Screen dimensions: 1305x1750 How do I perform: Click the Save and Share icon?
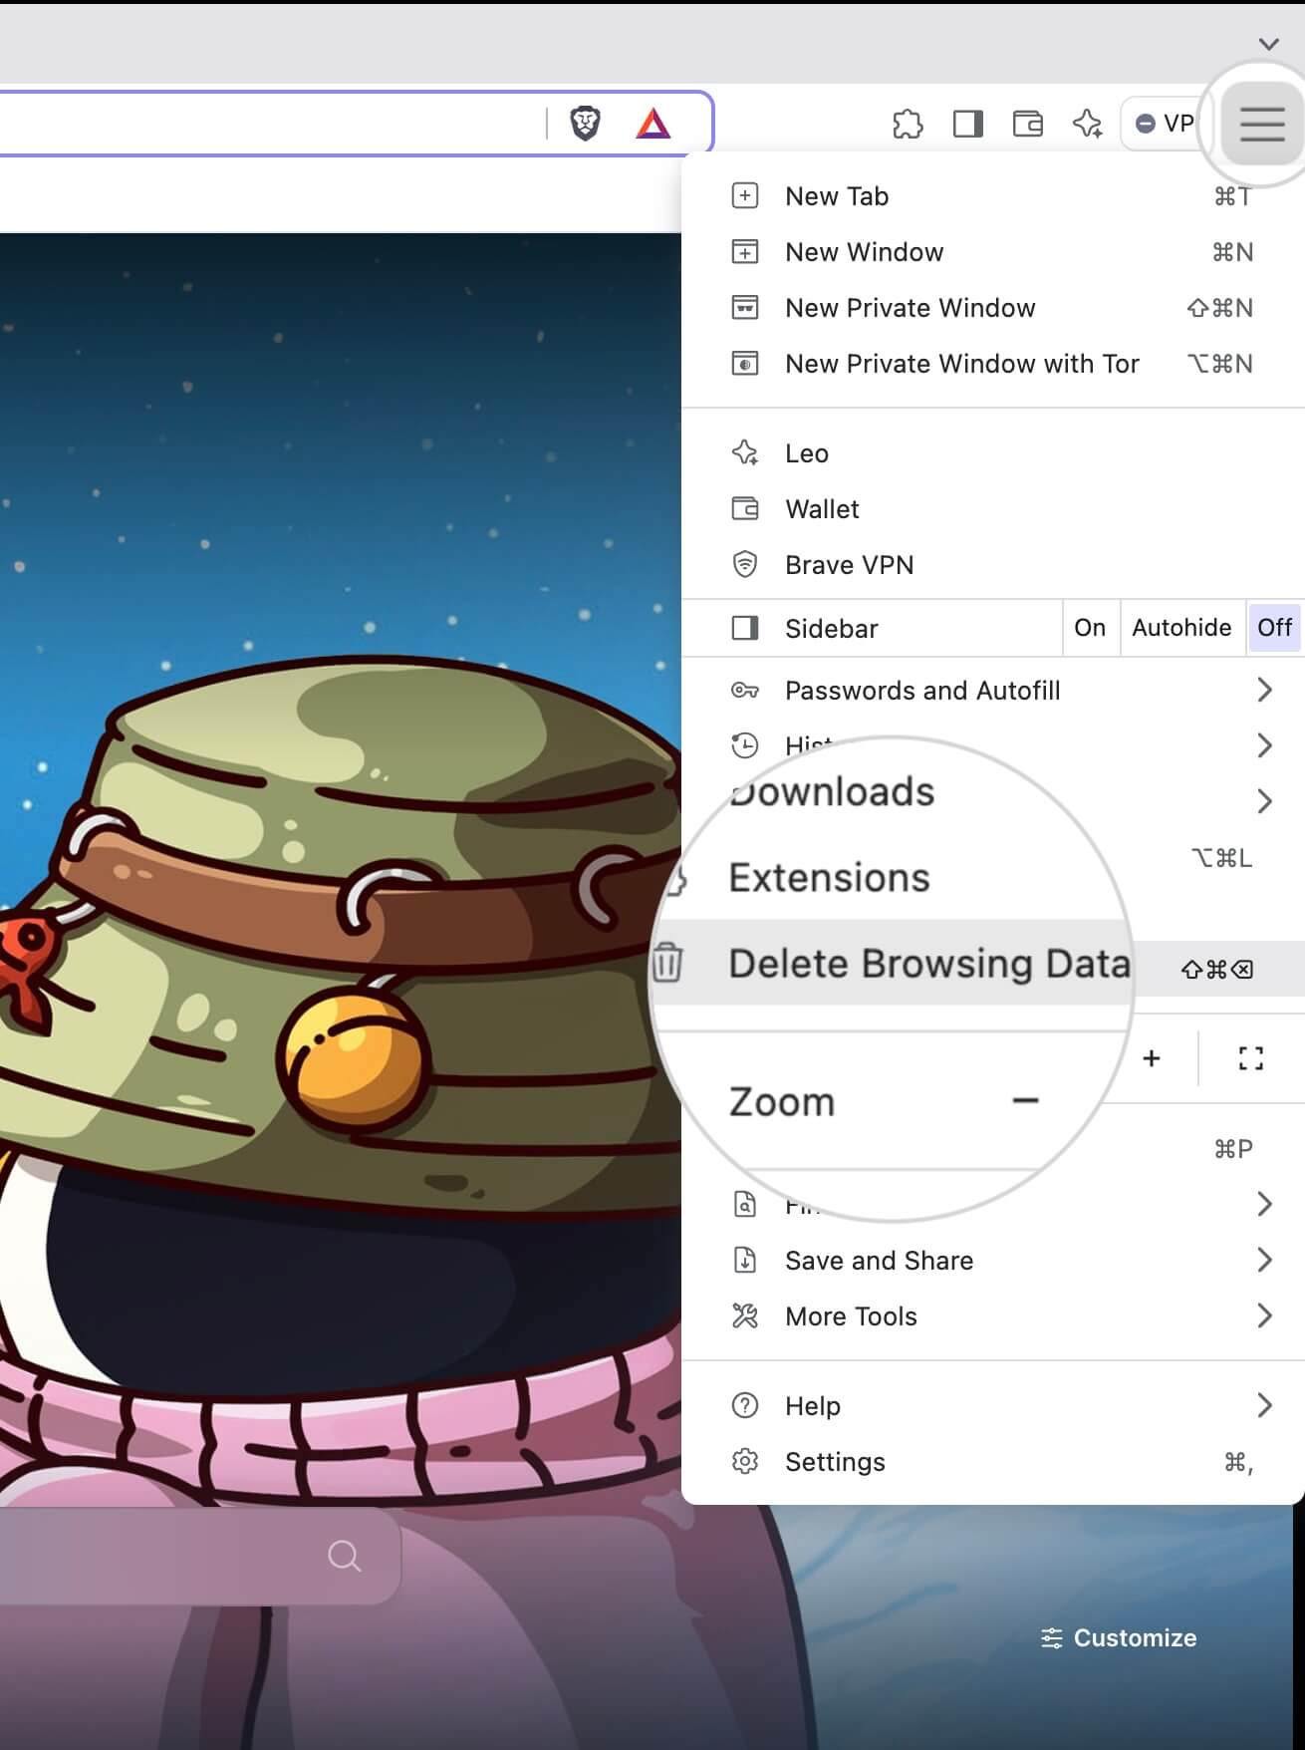pyautogui.click(x=745, y=1260)
